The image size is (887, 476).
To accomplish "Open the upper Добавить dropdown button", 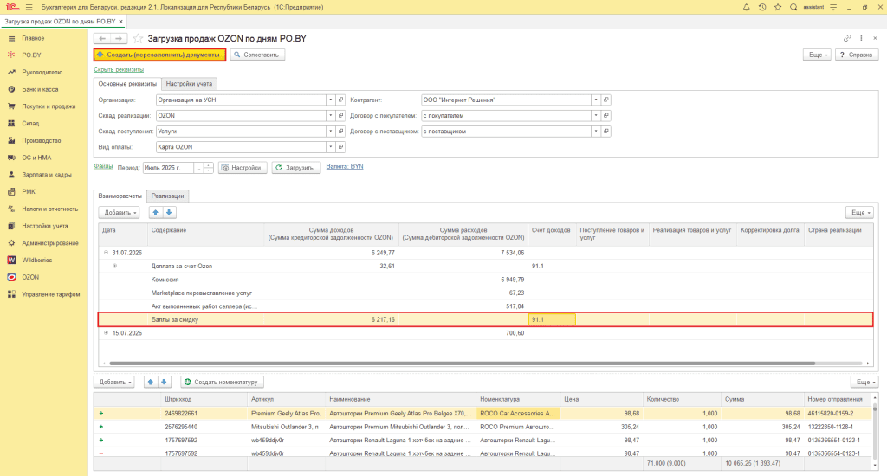I will click(x=119, y=213).
